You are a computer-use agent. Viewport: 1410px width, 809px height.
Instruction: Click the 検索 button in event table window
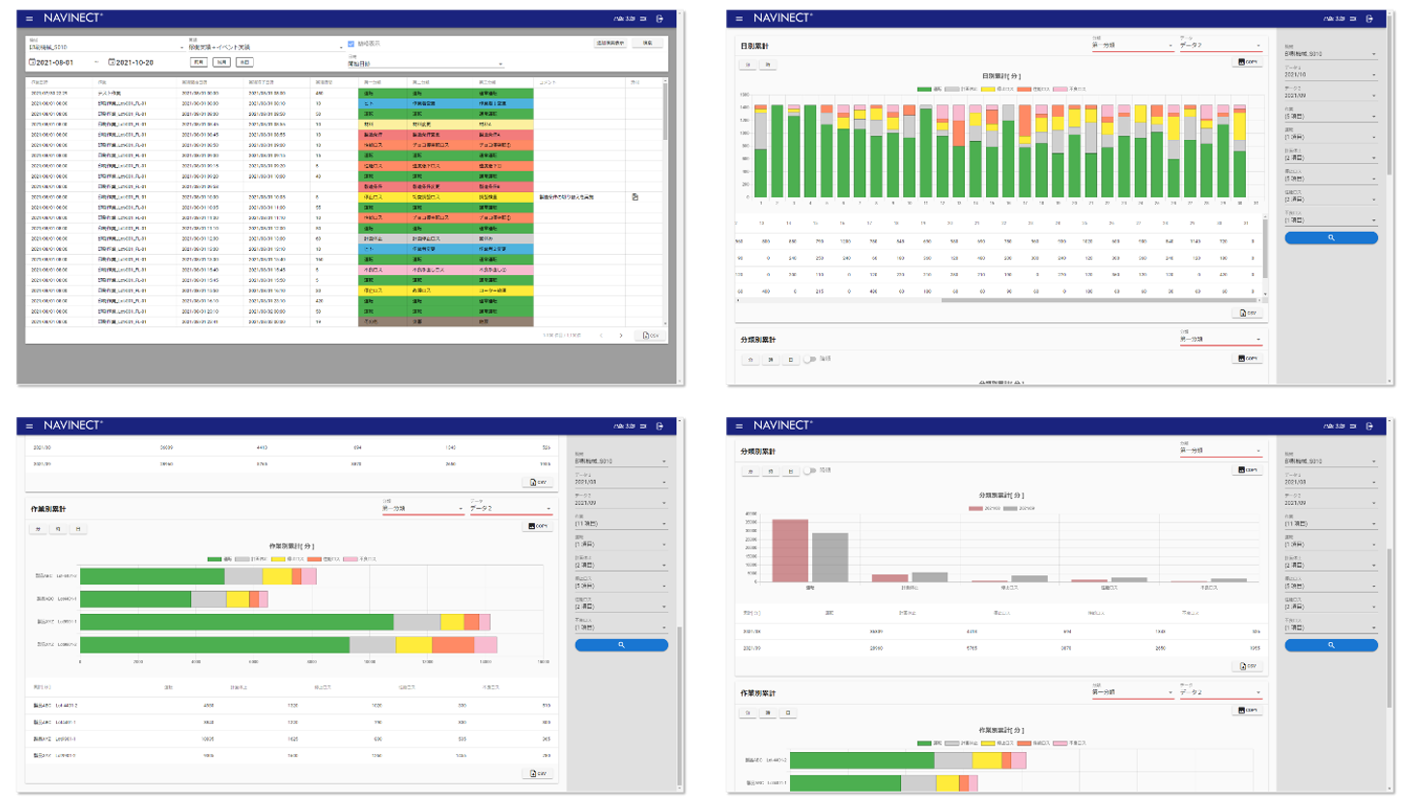pyautogui.click(x=647, y=43)
